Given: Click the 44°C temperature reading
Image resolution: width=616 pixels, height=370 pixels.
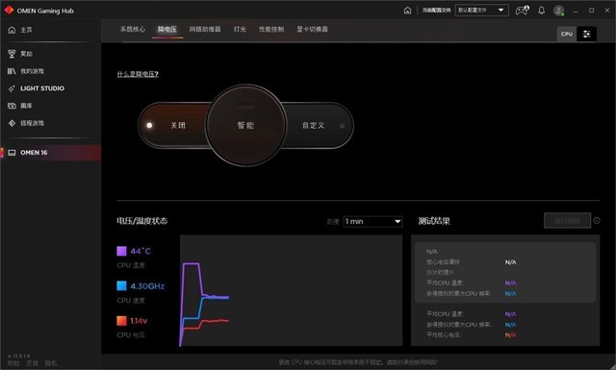Looking at the screenshot, I should [x=141, y=251].
